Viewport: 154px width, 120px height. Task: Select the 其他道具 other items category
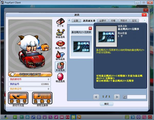(x=60, y=67)
